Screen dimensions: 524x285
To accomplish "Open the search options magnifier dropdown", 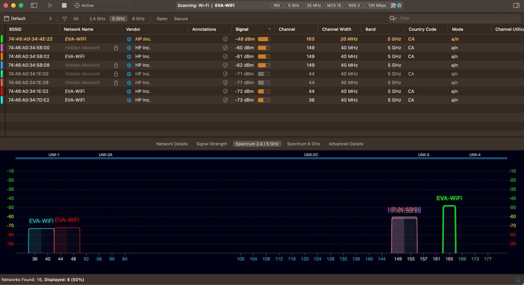I will [393, 18].
